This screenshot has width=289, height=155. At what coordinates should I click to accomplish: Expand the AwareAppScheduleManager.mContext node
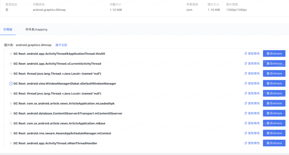click(x=11, y=133)
